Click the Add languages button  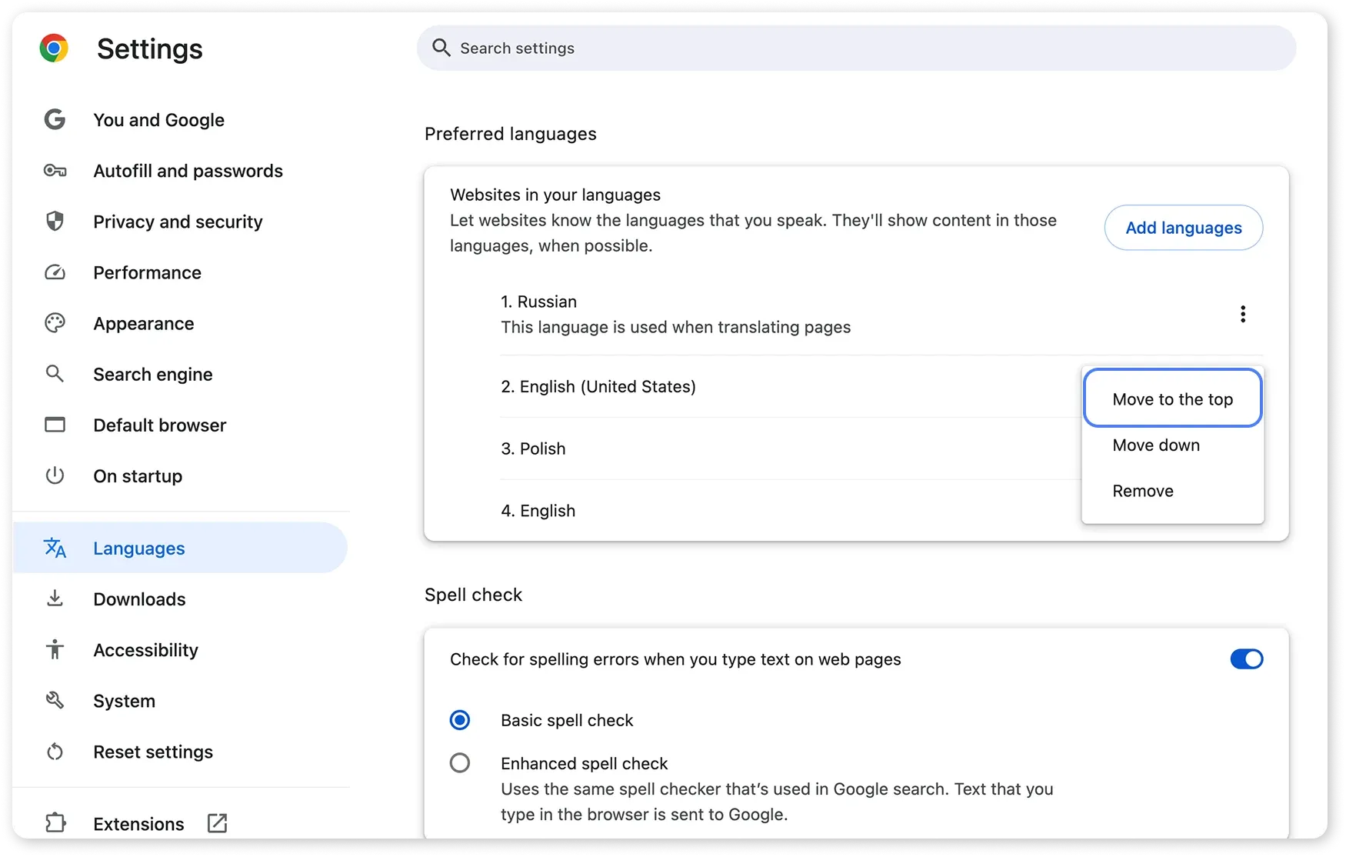click(x=1183, y=228)
